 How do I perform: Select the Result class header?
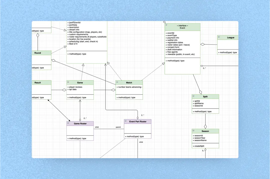[x=37, y=82]
